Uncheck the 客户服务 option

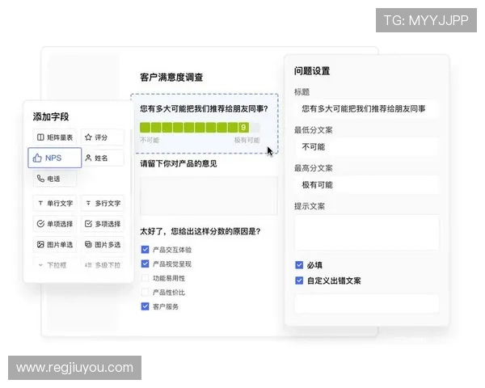coord(145,306)
